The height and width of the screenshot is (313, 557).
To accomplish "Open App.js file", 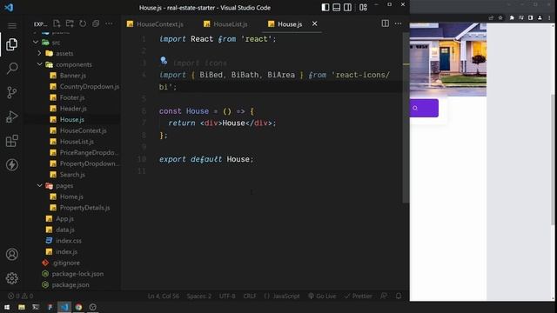I will (x=64, y=218).
